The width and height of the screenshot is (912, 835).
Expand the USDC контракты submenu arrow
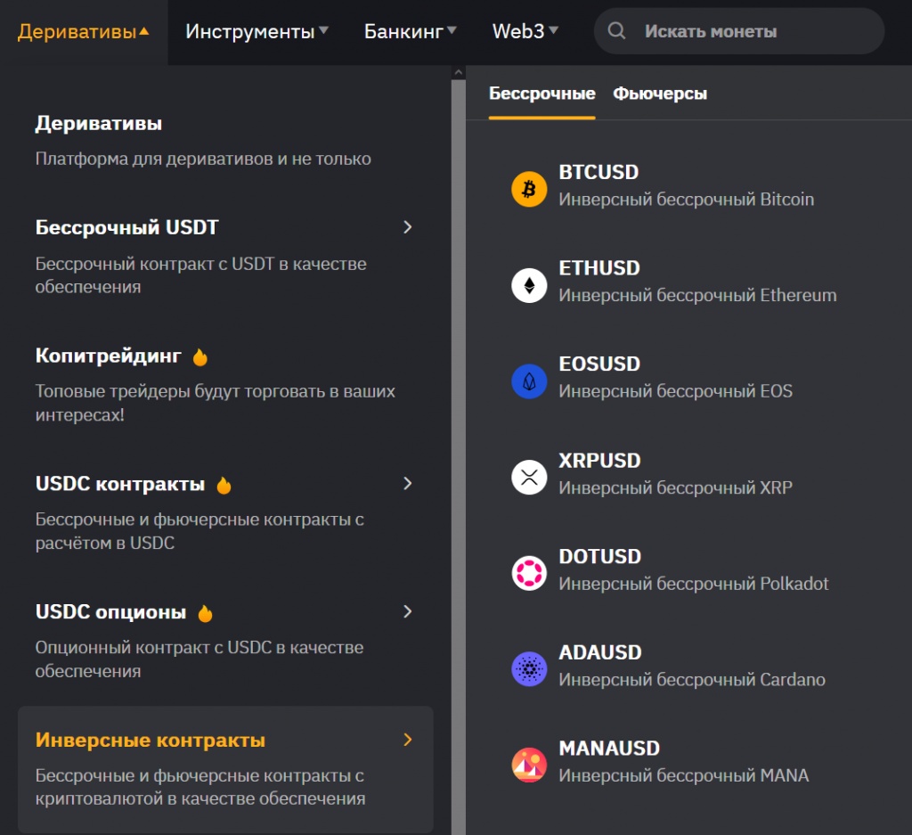point(408,483)
